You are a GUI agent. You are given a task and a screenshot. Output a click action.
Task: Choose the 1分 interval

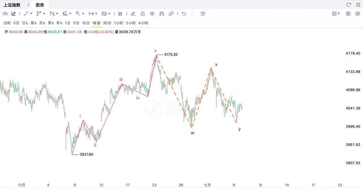coord(67,23)
